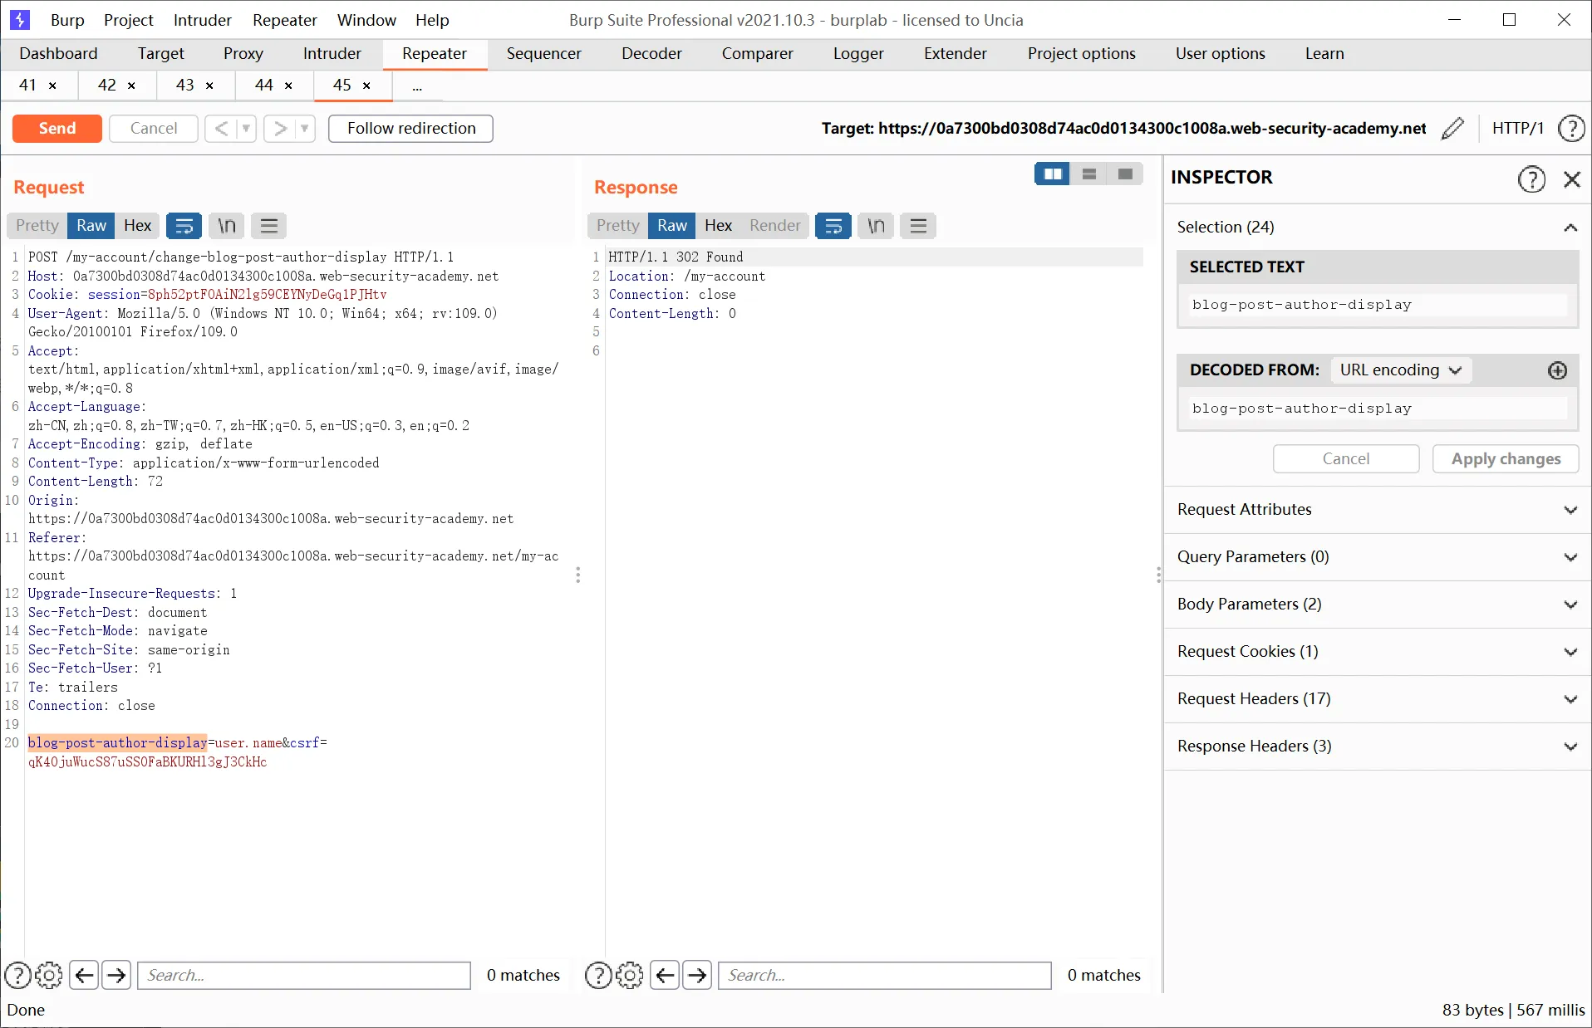Go to previous match in Request search
The width and height of the screenshot is (1592, 1028).
point(84,975)
